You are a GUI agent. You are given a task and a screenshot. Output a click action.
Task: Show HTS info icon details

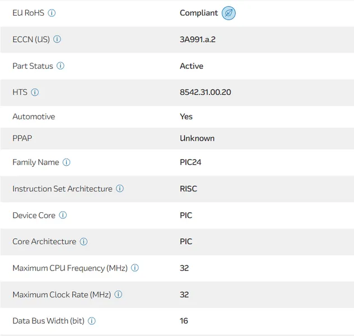tap(35, 92)
